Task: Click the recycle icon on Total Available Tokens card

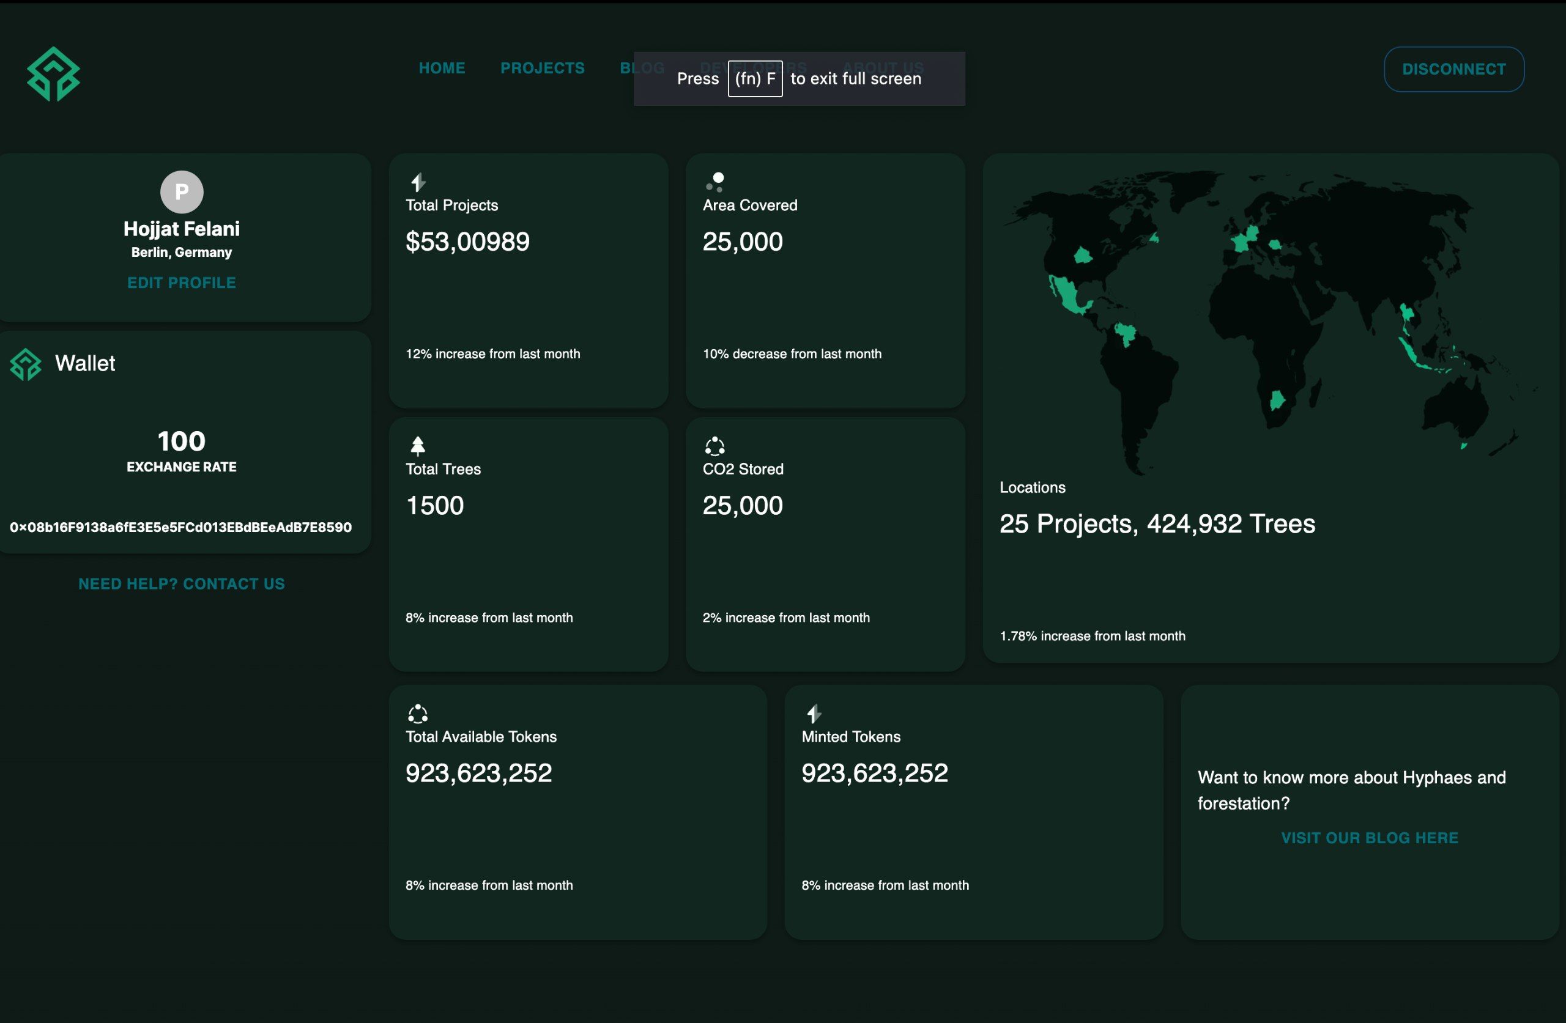Action: click(x=418, y=714)
